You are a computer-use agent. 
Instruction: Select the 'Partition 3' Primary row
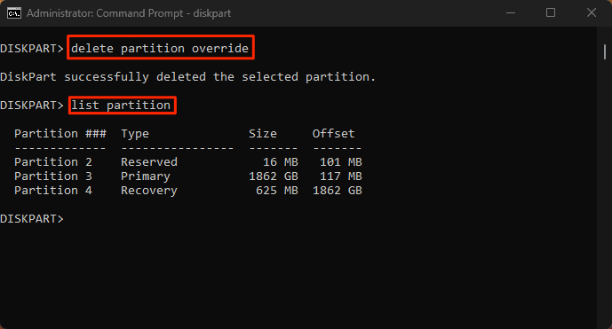(188, 176)
